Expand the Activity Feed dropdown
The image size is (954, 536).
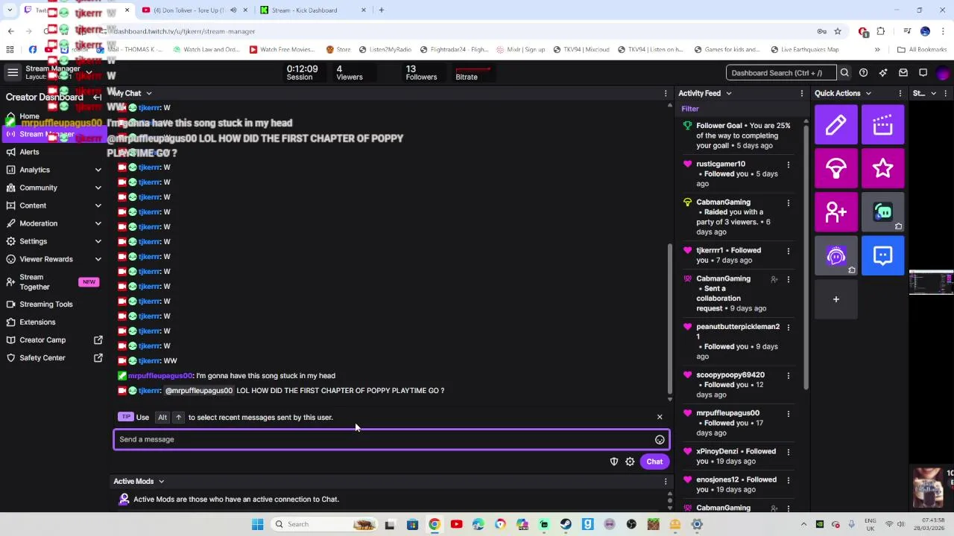(x=729, y=94)
